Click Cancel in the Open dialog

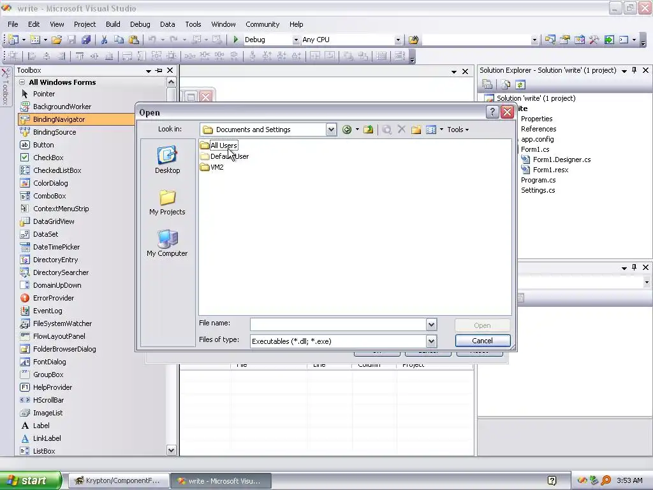482,341
